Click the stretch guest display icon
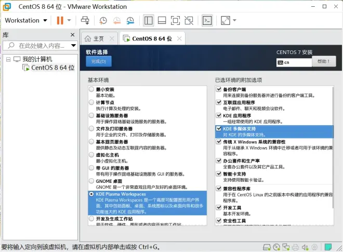 coord(226,21)
